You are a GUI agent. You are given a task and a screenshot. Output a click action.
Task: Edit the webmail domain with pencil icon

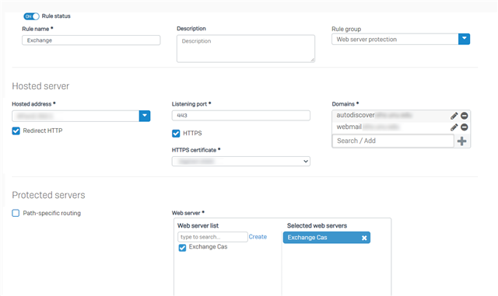pyautogui.click(x=454, y=127)
